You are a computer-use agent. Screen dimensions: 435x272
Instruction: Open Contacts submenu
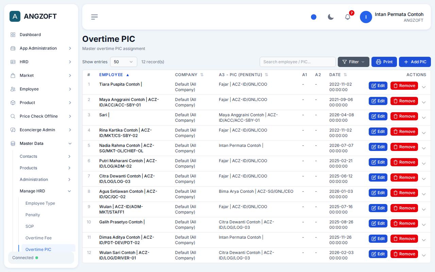[x=46, y=156]
